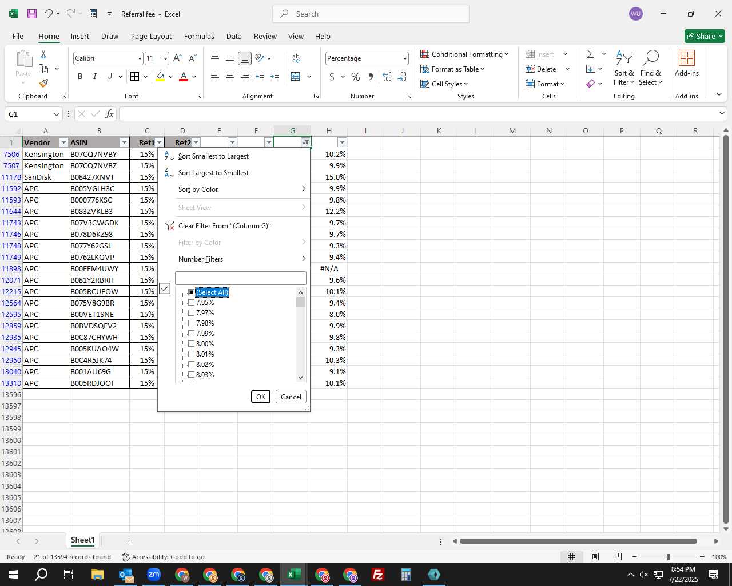The height and width of the screenshot is (586, 732).
Task: Click the Fill Color bucket swatch
Action: click(160, 77)
